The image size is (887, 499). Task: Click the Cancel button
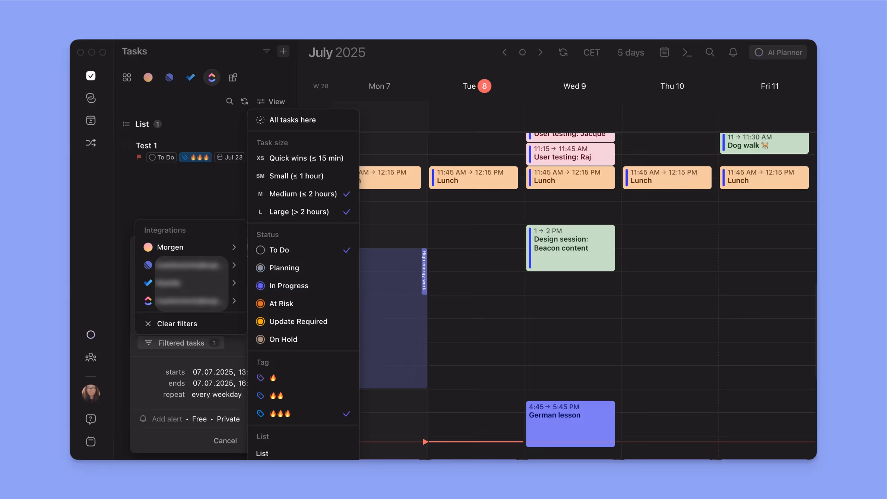pyautogui.click(x=225, y=440)
